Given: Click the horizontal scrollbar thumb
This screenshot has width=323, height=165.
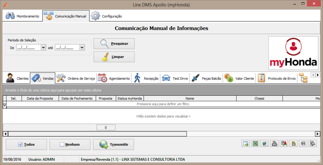Looking at the screenshot, I should coord(97,134).
